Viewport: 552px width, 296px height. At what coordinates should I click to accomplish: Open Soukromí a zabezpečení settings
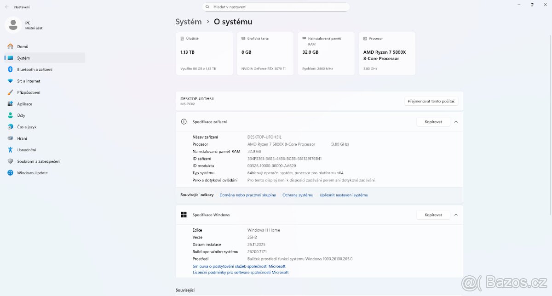coord(39,161)
